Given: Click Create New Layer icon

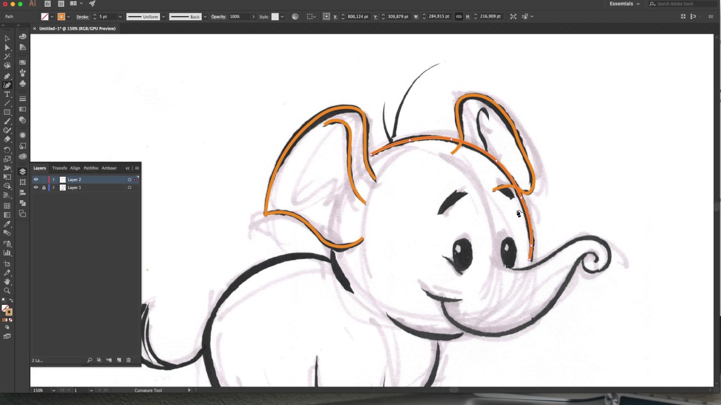Looking at the screenshot, I should 119,360.
